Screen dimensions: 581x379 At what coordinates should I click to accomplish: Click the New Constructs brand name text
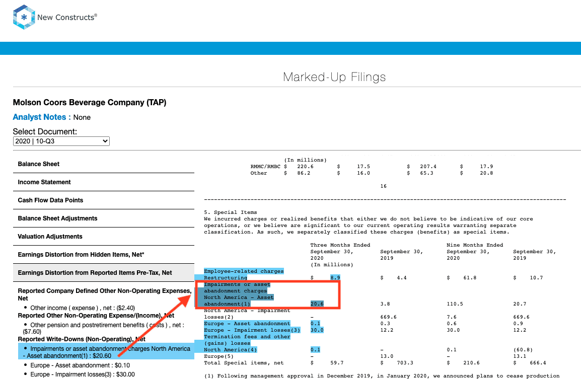67,17
